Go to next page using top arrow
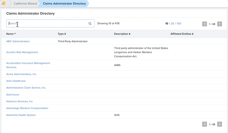The image size is (228, 133). (x=219, y=24)
